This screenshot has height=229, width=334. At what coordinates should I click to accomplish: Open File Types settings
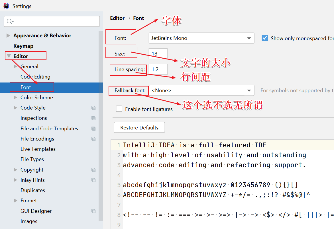coord(32,159)
